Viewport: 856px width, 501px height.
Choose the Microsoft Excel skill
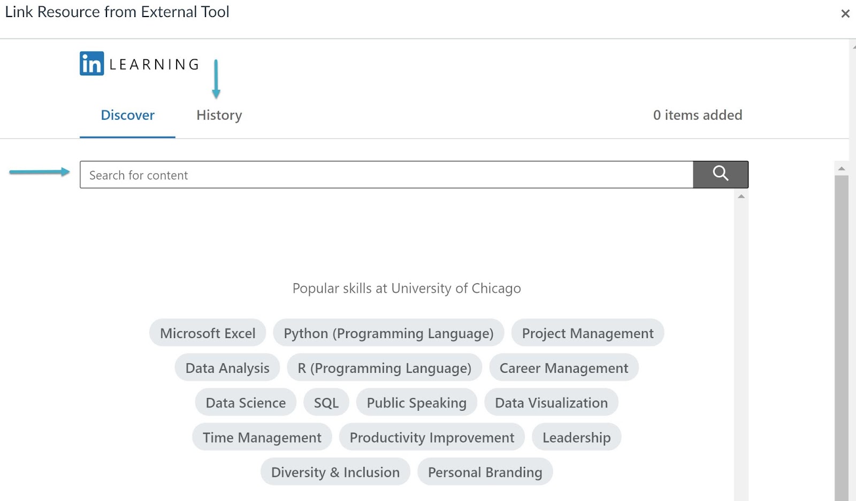click(x=208, y=333)
